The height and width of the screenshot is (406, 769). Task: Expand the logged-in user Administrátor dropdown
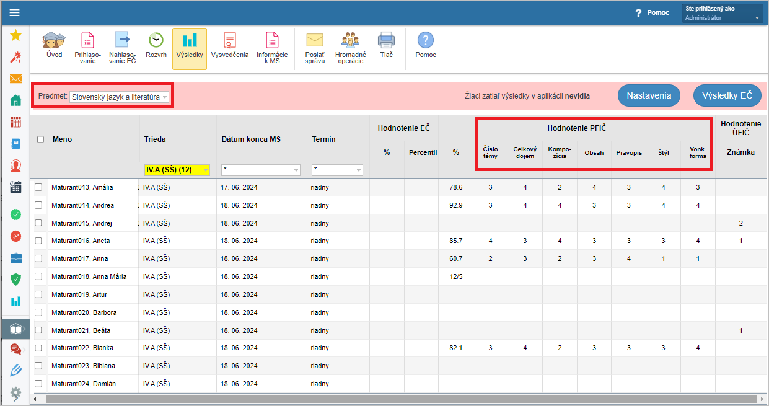tap(723, 14)
